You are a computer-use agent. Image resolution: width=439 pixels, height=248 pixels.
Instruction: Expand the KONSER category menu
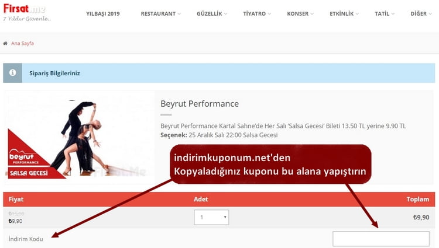pyautogui.click(x=300, y=13)
